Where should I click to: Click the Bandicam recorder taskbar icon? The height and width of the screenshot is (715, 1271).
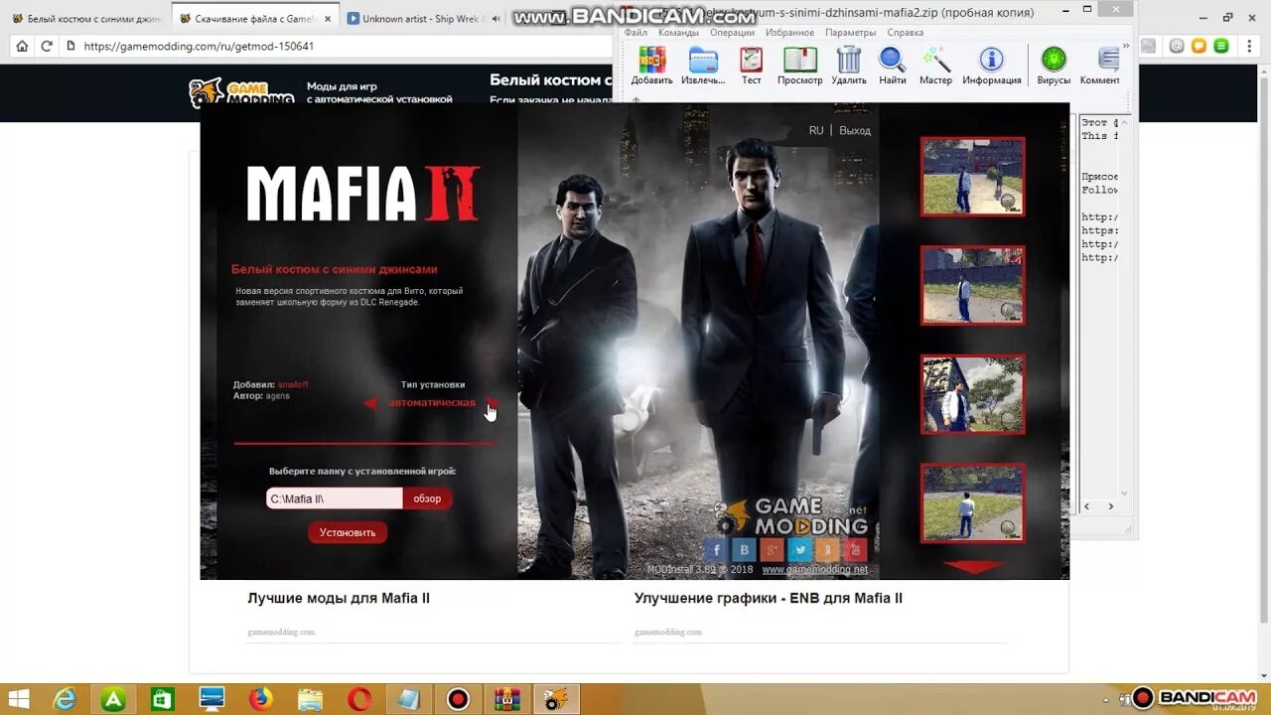pos(458,699)
